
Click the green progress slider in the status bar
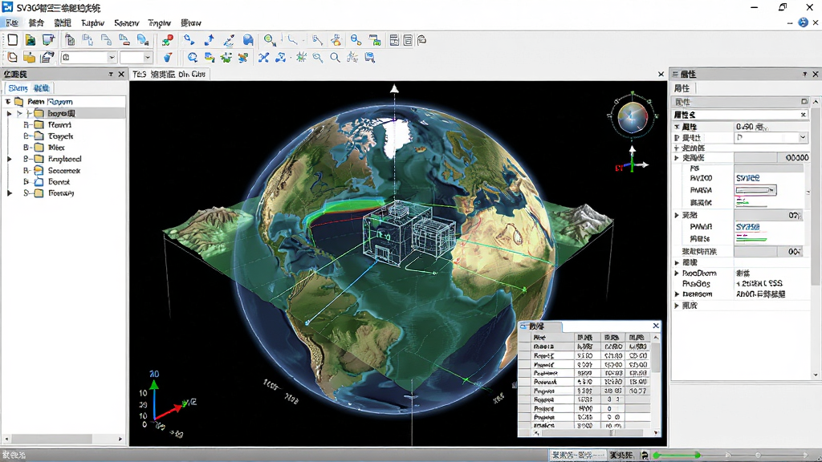pos(676,456)
